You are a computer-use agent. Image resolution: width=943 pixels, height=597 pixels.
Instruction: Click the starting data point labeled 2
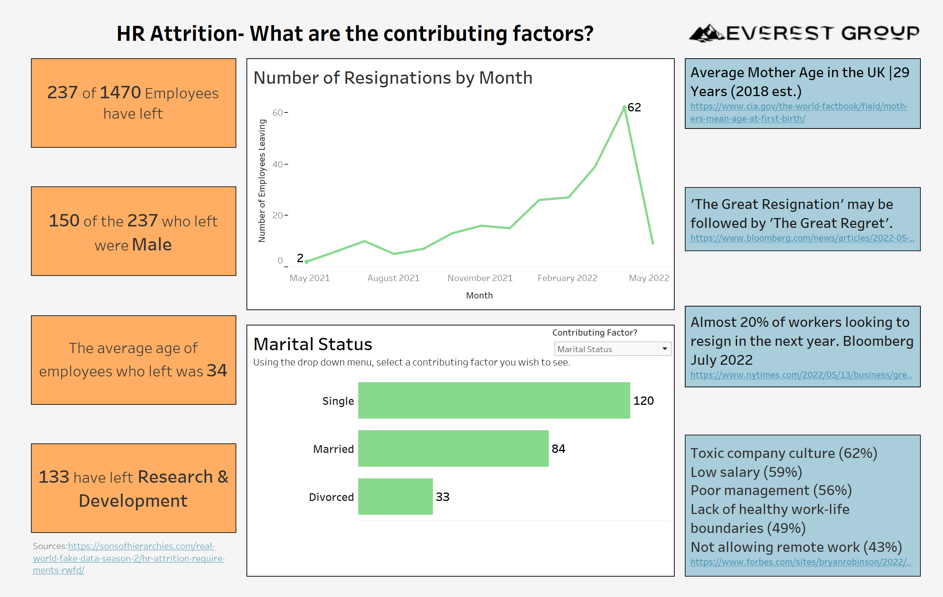(307, 261)
